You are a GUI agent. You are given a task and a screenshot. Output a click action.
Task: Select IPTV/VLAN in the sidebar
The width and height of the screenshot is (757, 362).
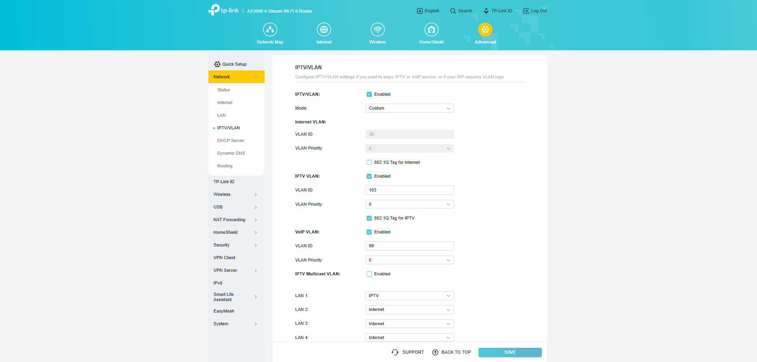pyautogui.click(x=228, y=128)
